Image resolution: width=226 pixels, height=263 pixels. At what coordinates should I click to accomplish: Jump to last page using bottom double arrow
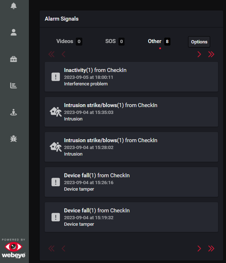click(211, 249)
